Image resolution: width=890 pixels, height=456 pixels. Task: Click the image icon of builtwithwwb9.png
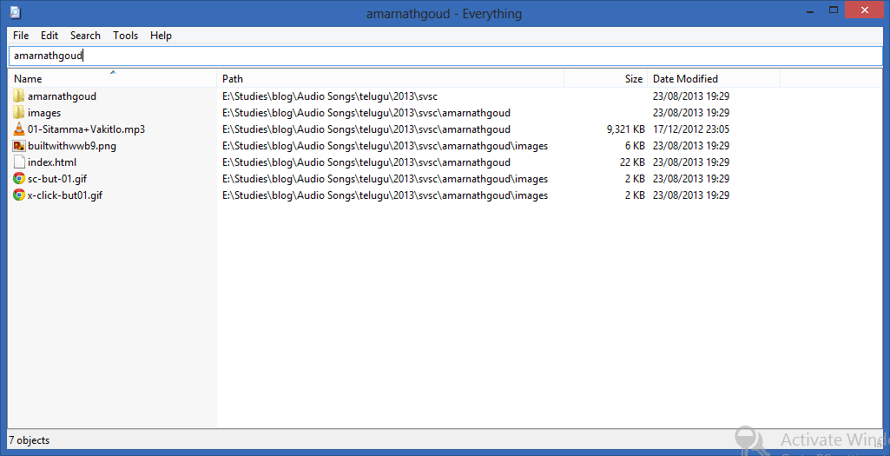coord(19,145)
